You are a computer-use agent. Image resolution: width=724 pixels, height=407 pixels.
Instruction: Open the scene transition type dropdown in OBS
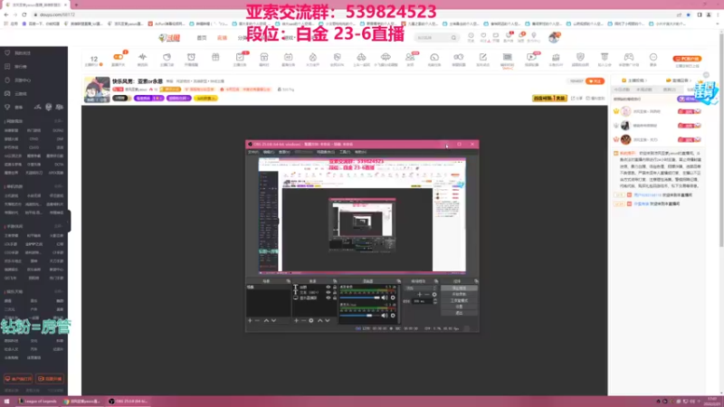[421, 288]
